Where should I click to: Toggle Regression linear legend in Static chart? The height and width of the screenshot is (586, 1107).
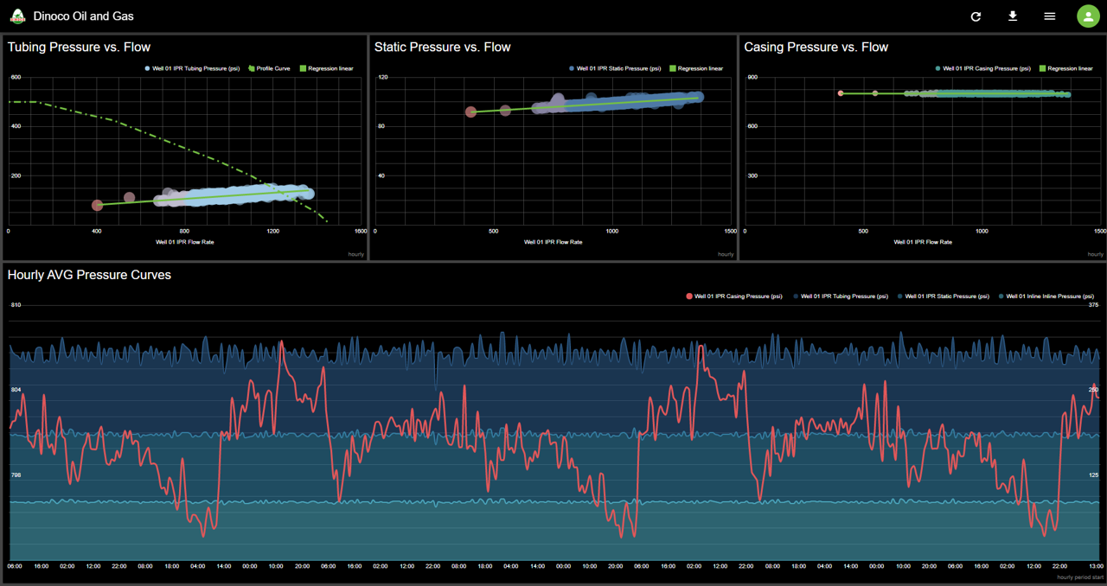click(x=696, y=68)
